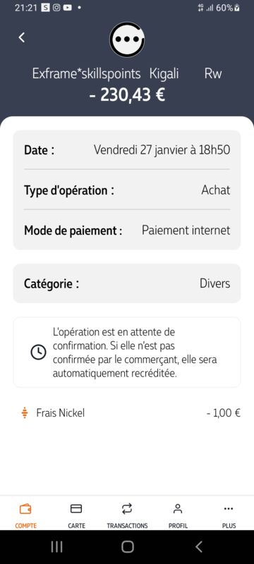Tap the Date row
Screen dimensions: 254x564
[127, 149]
